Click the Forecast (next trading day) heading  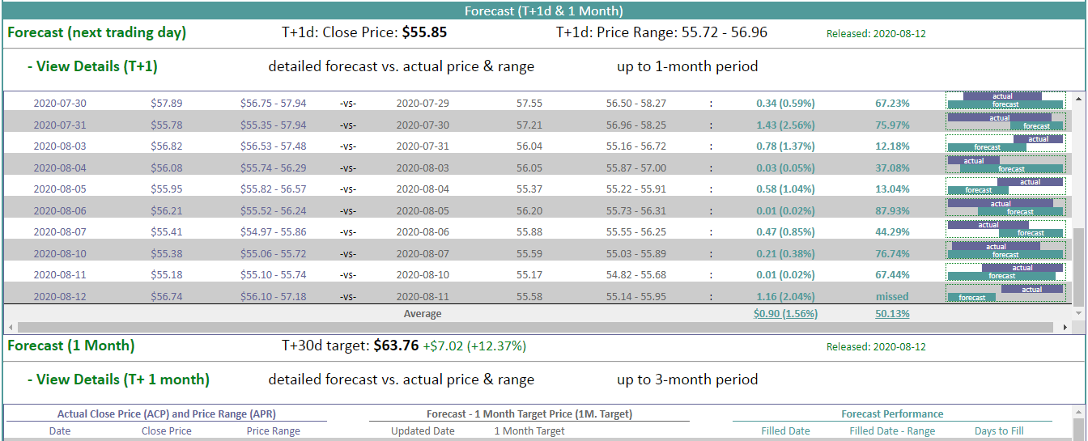[97, 33]
